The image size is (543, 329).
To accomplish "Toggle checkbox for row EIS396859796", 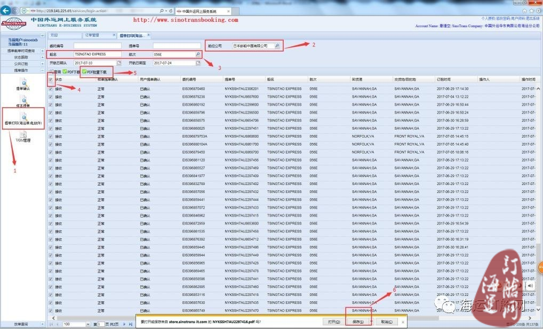I will [51, 113].
